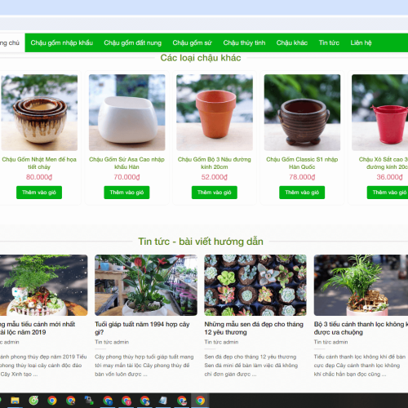
Task: Click excerpt starting Sen đá đẹp cho tháng 12
Action: tap(251, 366)
